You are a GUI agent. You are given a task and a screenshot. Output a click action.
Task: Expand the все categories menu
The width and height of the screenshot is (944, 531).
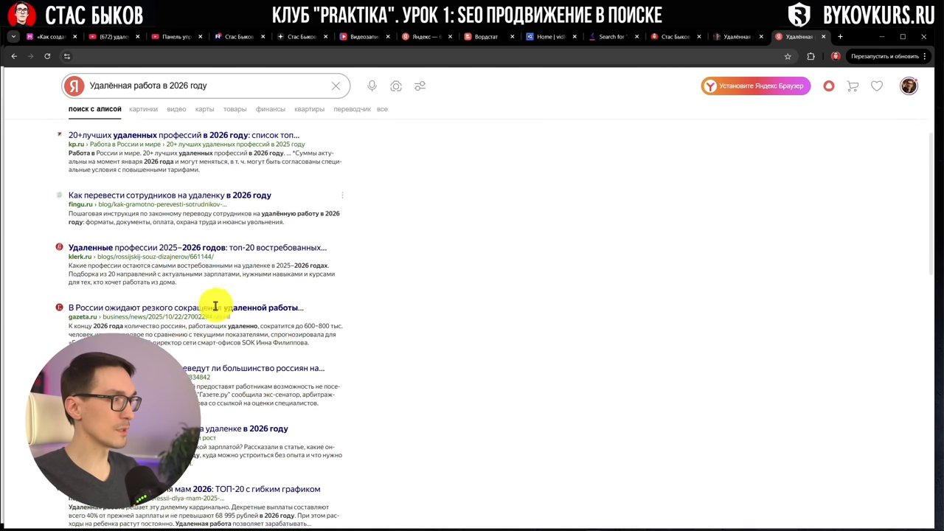382,109
